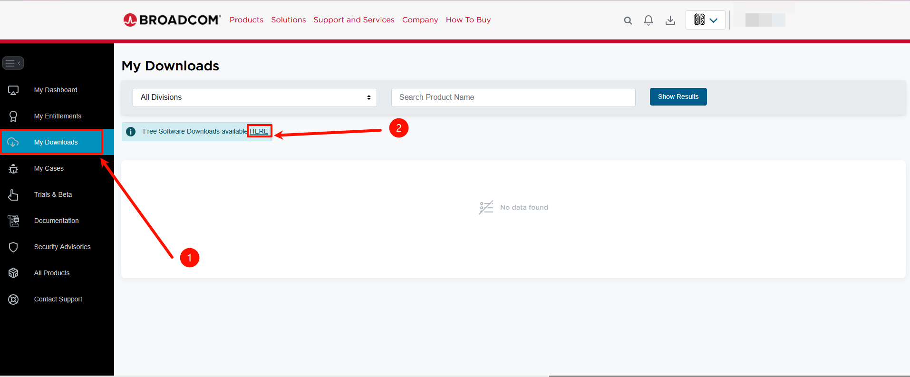The height and width of the screenshot is (377, 910).
Task: Select My Downloads menu item
Action: pyautogui.click(x=56, y=142)
